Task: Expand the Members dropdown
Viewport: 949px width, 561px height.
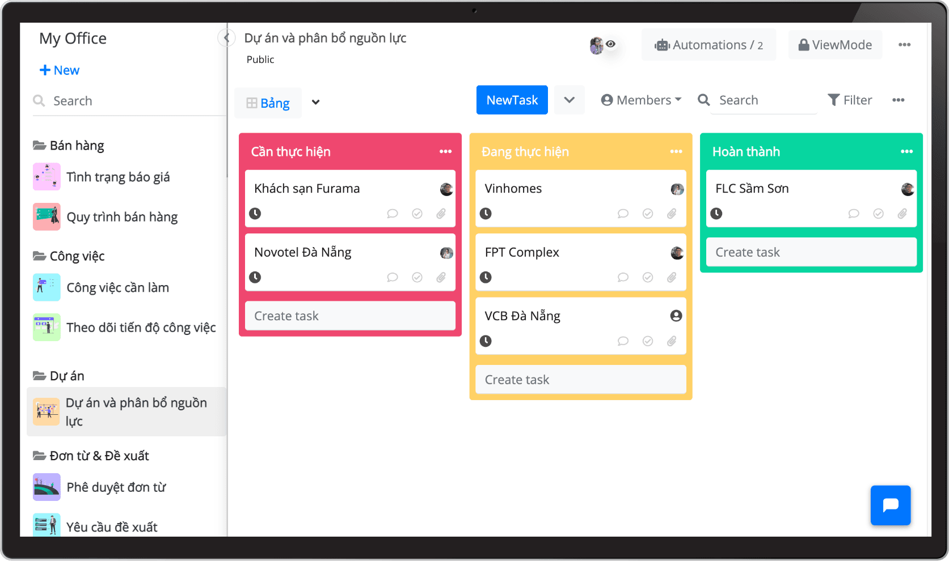Action: 641,100
